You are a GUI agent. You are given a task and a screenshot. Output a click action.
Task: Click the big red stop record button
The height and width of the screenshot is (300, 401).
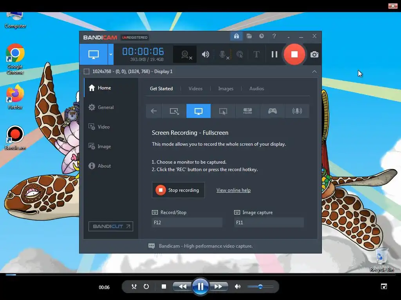pyautogui.click(x=294, y=54)
